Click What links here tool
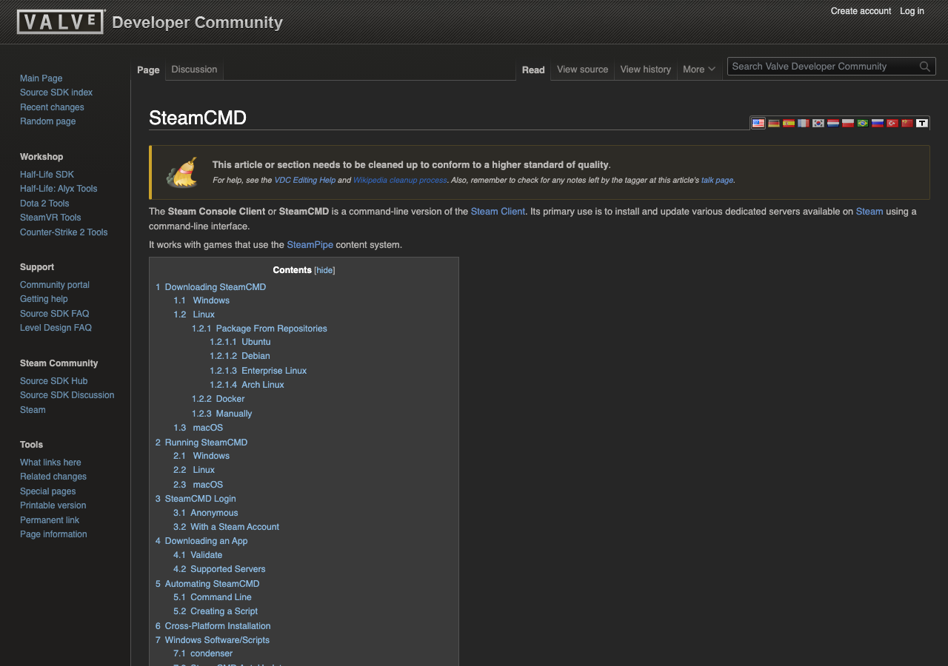948x666 pixels. pyautogui.click(x=50, y=462)
